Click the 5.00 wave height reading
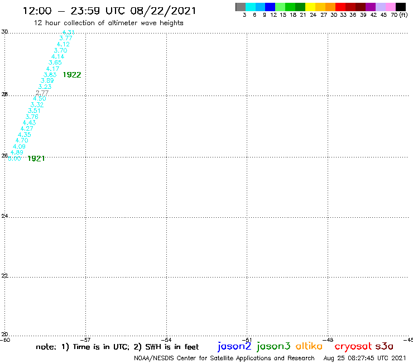 pos(14,159)
